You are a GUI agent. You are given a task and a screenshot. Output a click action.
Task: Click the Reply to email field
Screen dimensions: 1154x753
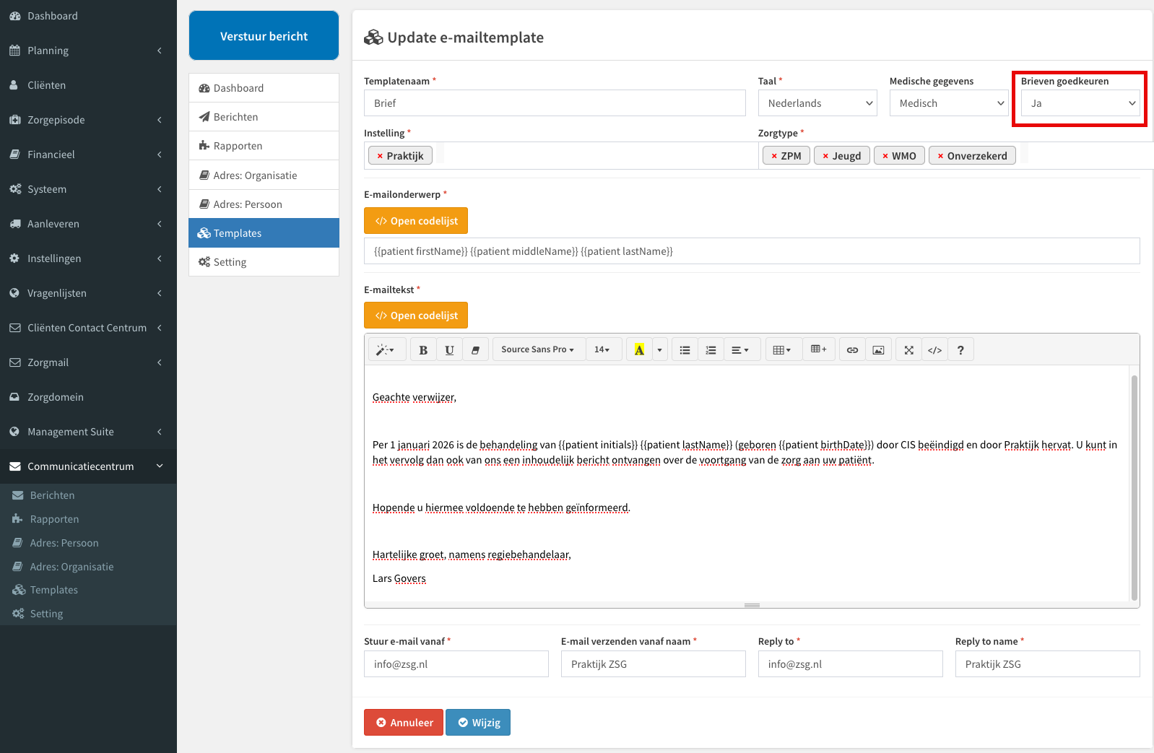tap(851, 664)
